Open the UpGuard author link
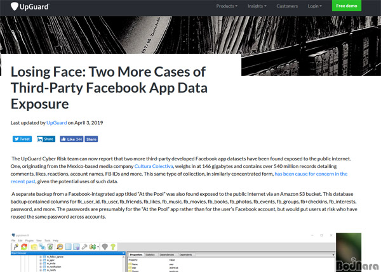The image size is (381, 272). (57, 123)
